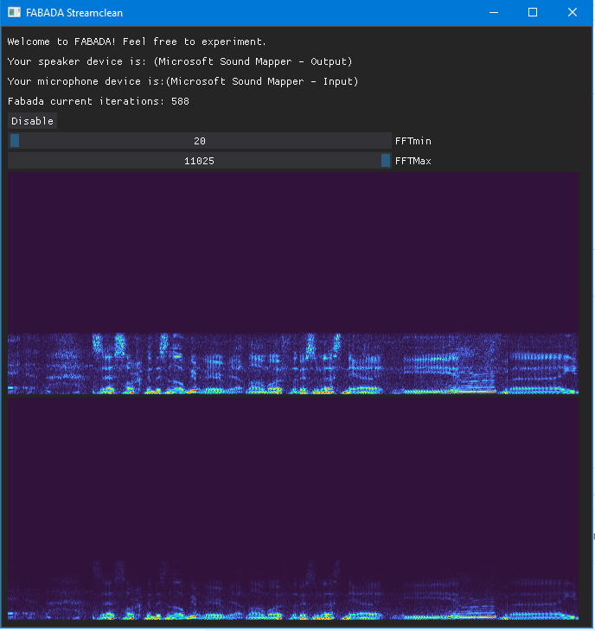The image size is (595, 632).
Task: Maximize the FABADA Streamclean window
Action: 533,12
